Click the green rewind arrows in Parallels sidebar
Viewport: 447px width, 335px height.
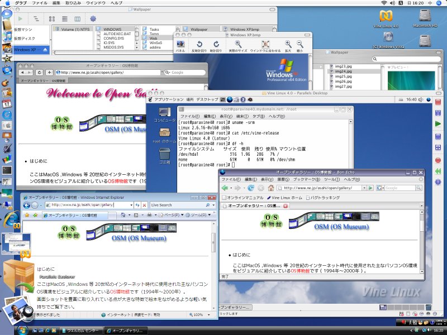tap(438, 171)
